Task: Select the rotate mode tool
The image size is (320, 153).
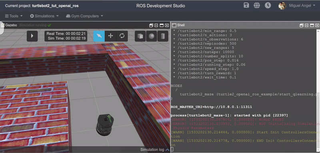Action: coord(122,36)
